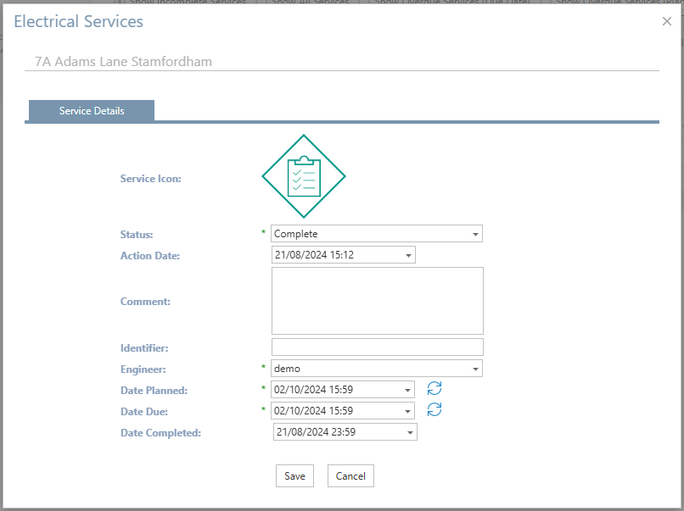The height and width of the screenshot is (511, 684).
Task: Click the refresh icon beside Date Due
Action: 435,410
